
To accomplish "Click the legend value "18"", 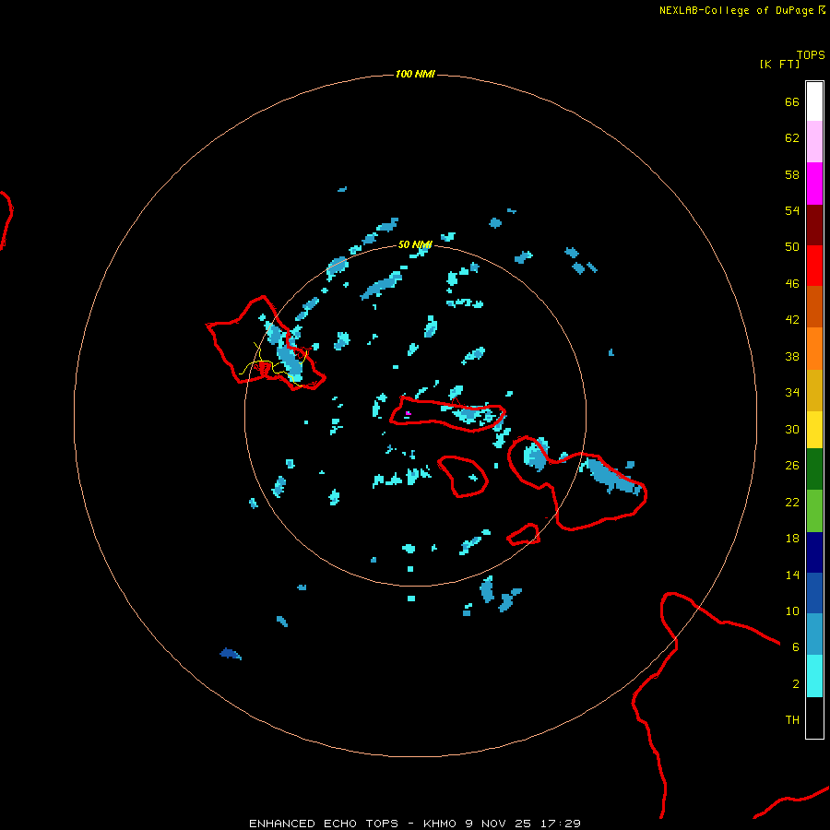I will coord(792,539).
